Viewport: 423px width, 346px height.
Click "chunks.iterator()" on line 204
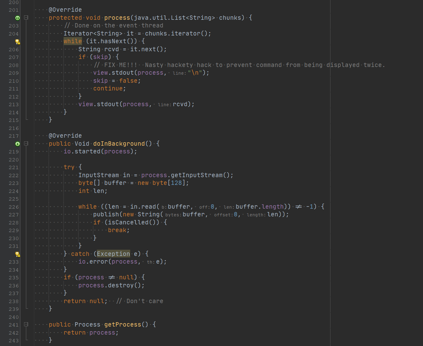tap(176, 34)
